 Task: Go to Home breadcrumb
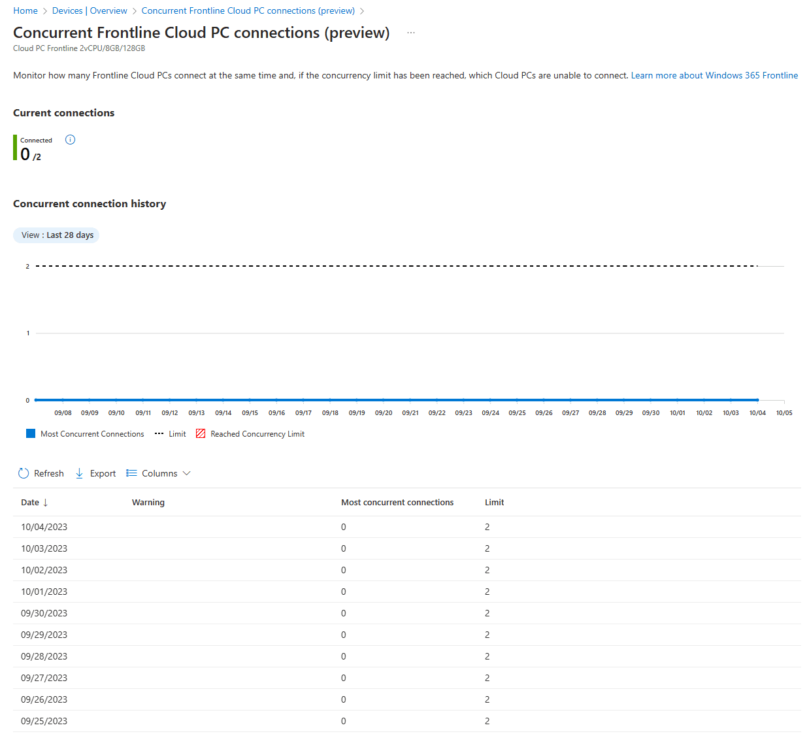[25, 11]
